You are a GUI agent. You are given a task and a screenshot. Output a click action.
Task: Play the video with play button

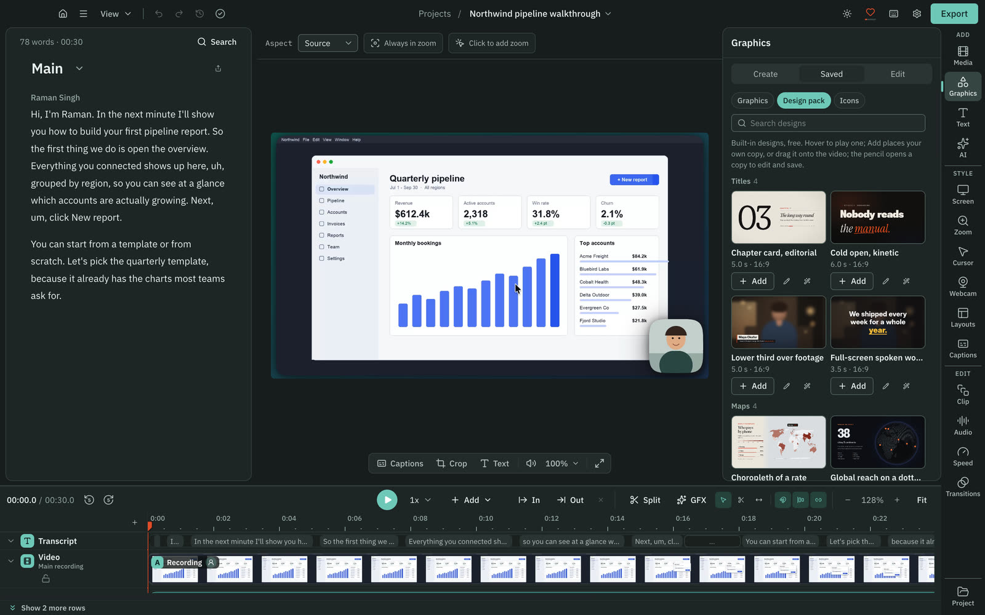coord(387,500)
